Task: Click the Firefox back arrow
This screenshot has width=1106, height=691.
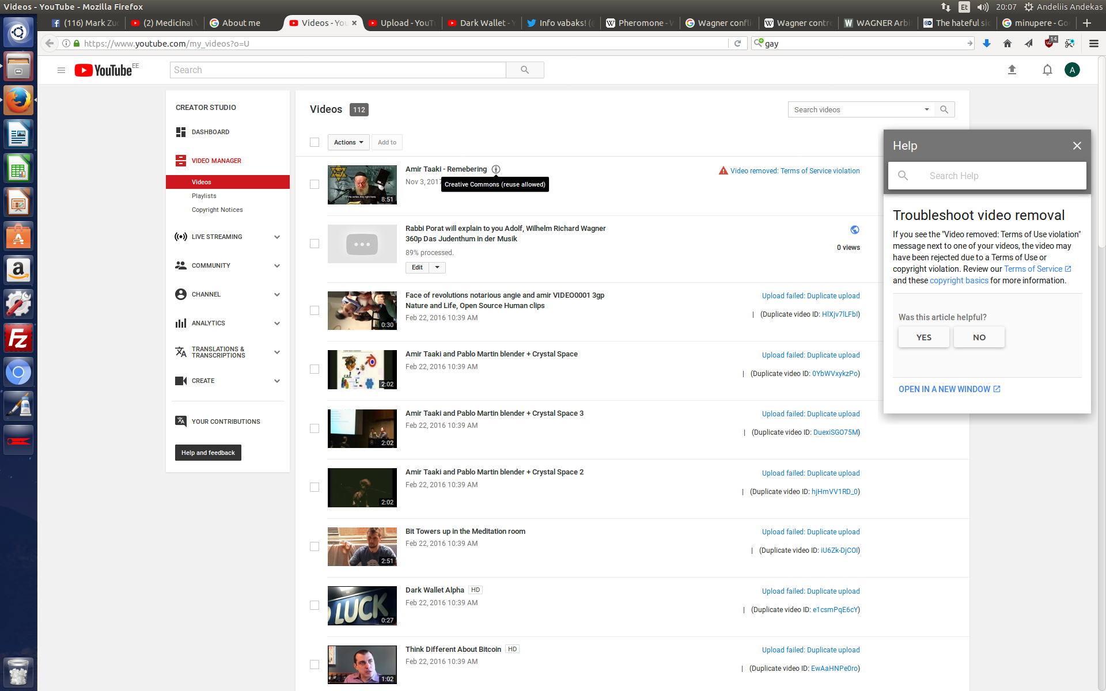Action: click(50, 43)
